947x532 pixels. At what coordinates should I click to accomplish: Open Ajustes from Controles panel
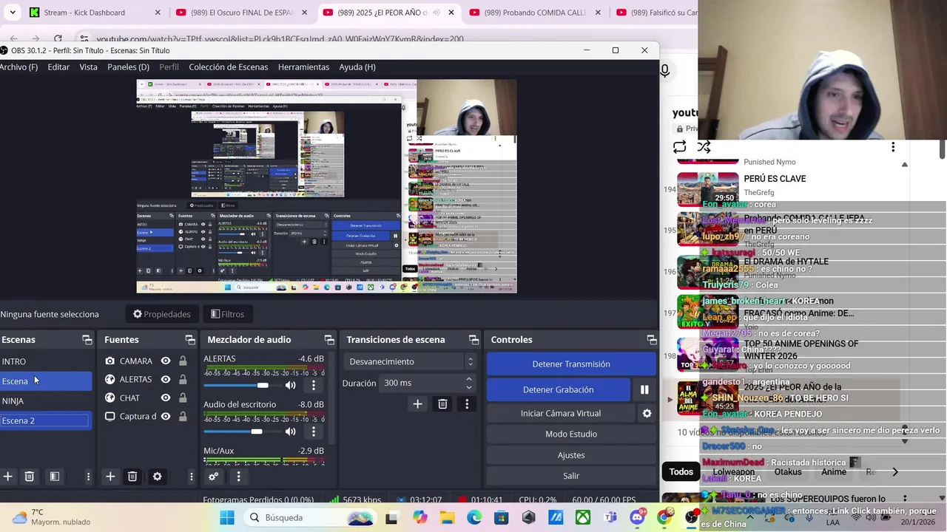(x=571, y=455)
